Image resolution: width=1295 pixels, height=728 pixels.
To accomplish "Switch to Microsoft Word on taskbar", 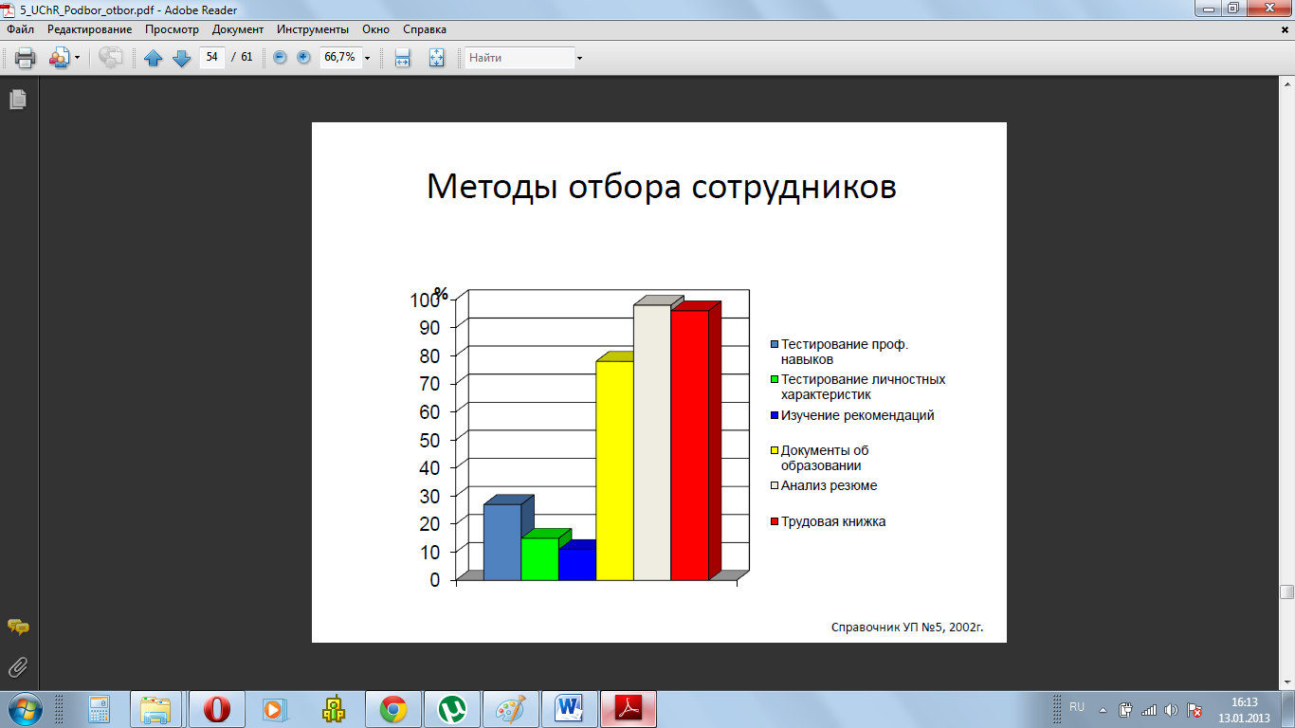I will [570, 709].
